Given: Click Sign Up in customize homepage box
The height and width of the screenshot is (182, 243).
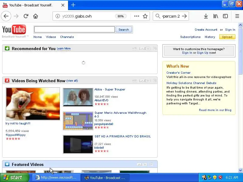Looking at the screenshot, I should (x=203, y=52).
